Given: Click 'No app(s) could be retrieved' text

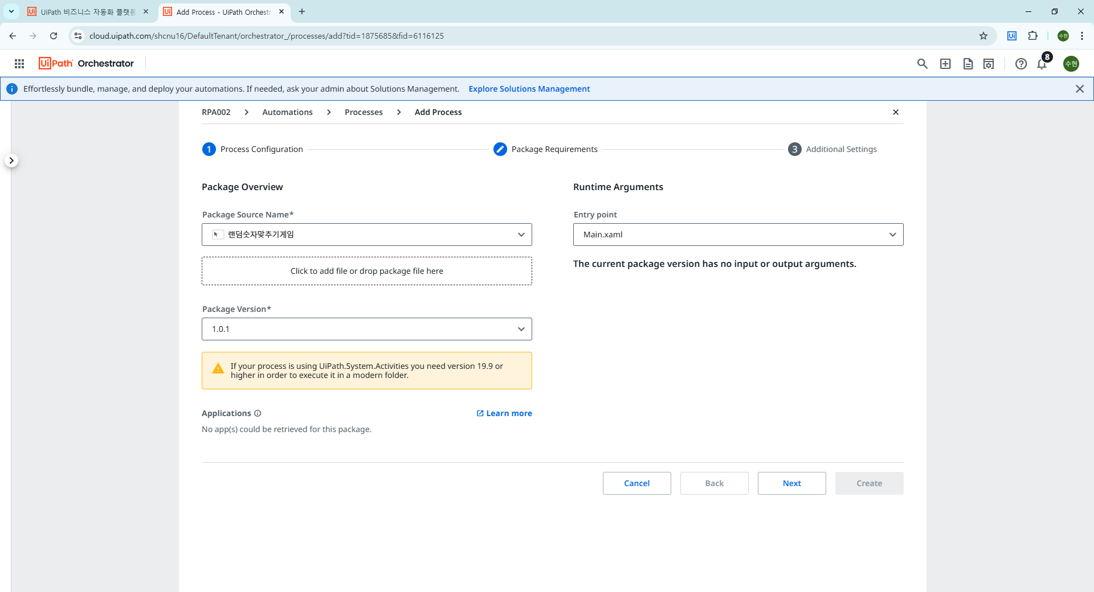Looking at the screenshot, I should [287, 429].
